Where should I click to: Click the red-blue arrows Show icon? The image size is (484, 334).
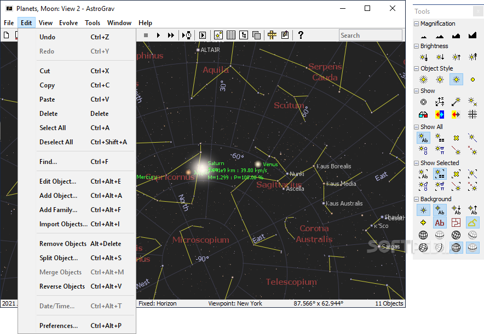440,115
